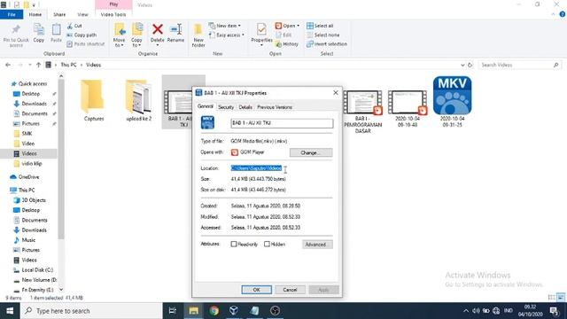Collapse the ribbon with the chevron
567x319 pixels.
553,14
